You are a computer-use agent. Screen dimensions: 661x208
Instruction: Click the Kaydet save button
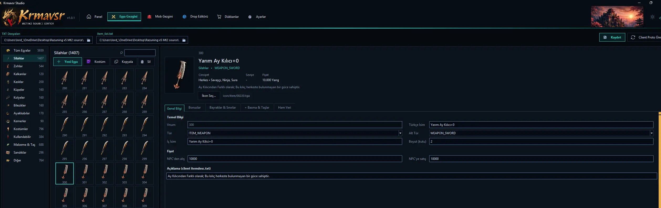(x=612, y=37)
